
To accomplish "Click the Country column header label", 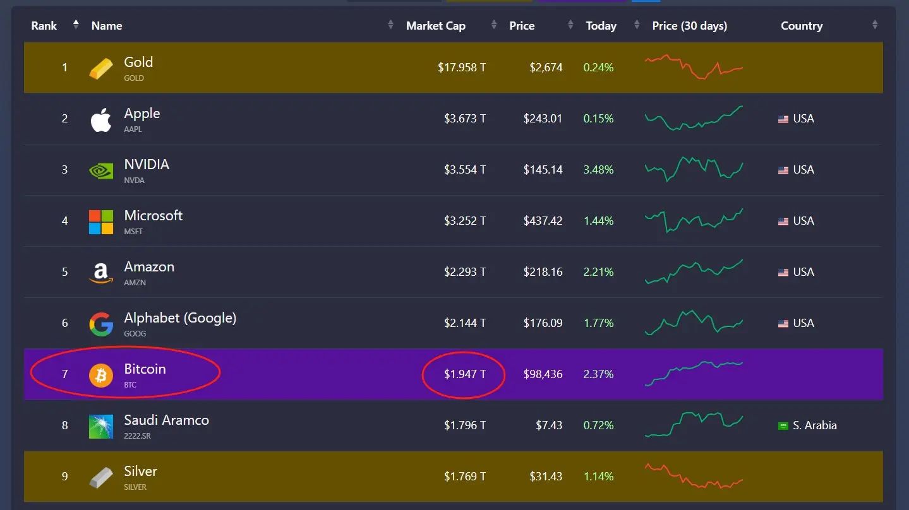I will point(802,26).
